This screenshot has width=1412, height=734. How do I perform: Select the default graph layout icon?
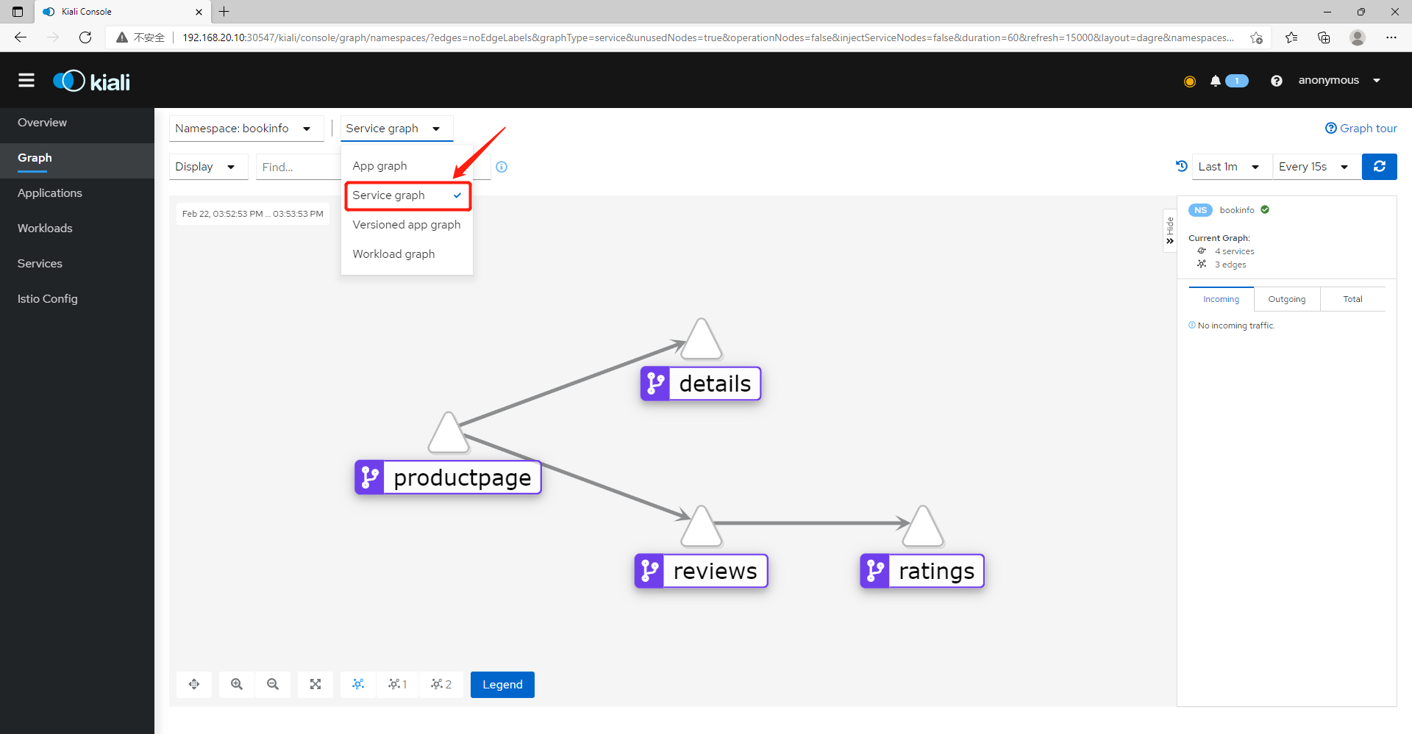pos(358,684)
